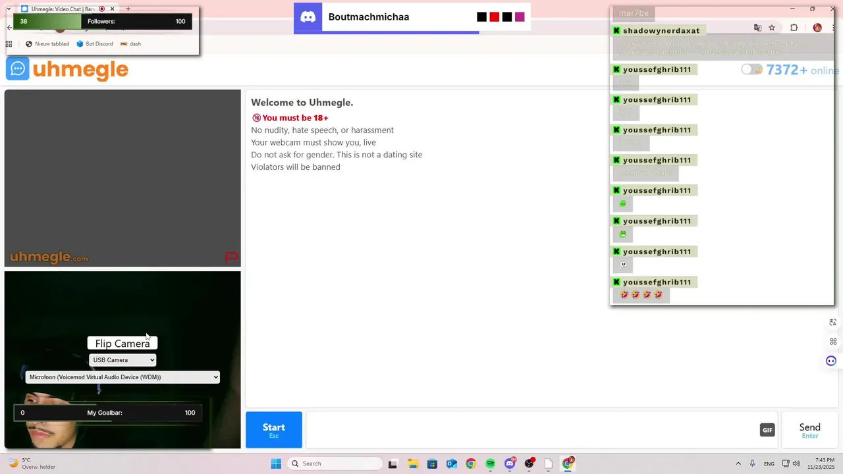
Task: Click your own webcam preview
Action: (x=122, y=360)
